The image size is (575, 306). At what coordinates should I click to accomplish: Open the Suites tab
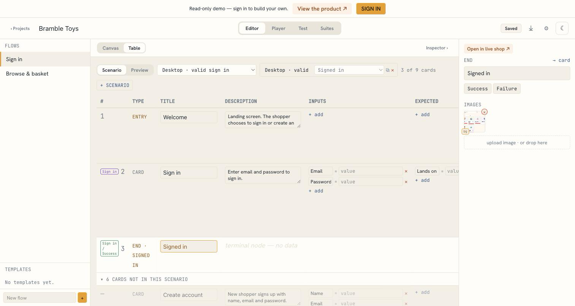click(x=327, y=28)
